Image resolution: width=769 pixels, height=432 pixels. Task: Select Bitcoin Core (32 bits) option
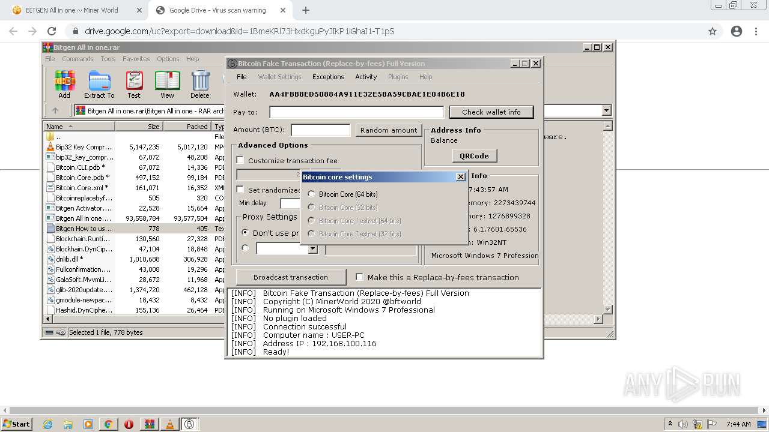point(311,208)
